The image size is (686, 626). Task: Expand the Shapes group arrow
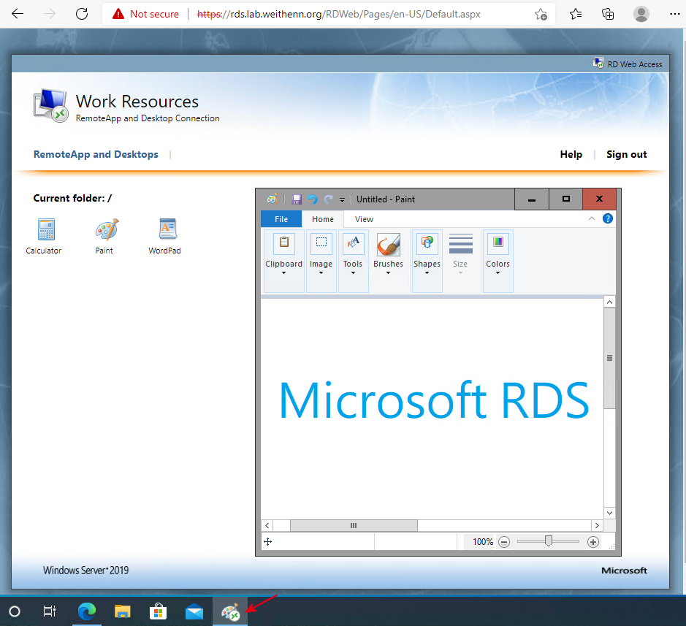pos(427,273)
